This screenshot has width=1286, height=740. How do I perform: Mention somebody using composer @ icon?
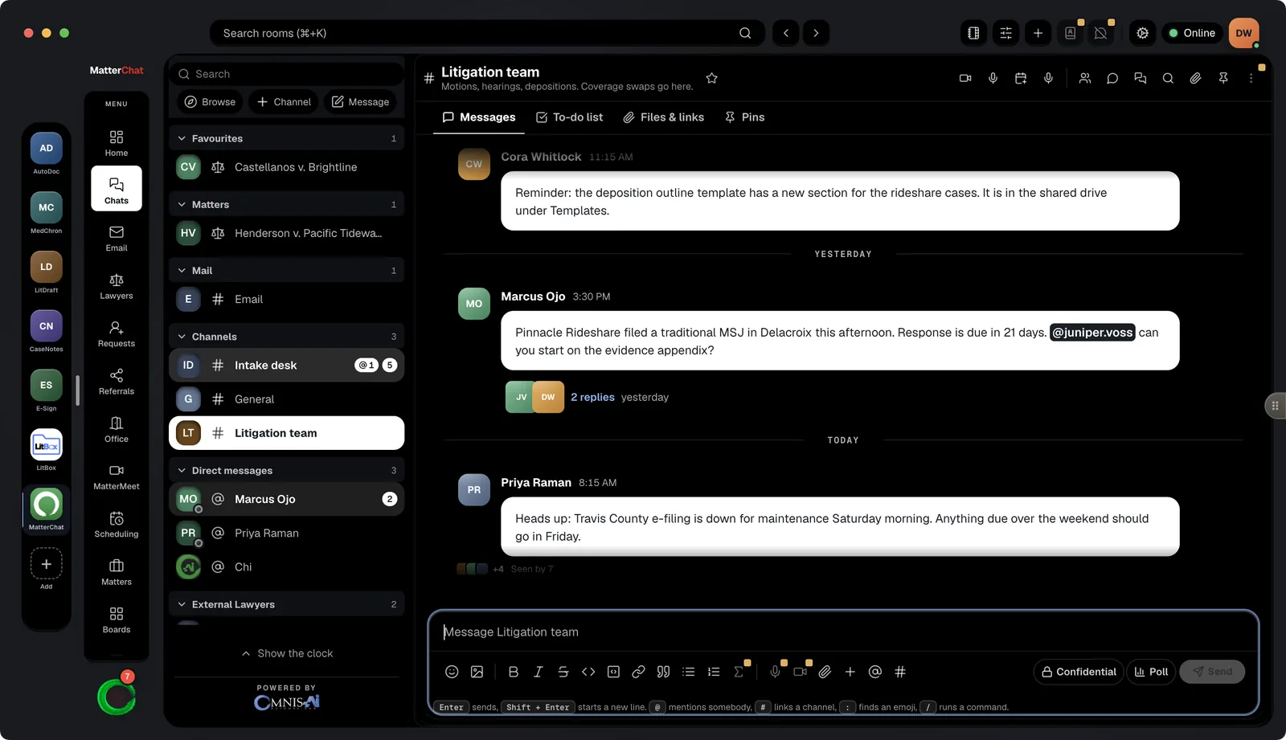[875, 672]
